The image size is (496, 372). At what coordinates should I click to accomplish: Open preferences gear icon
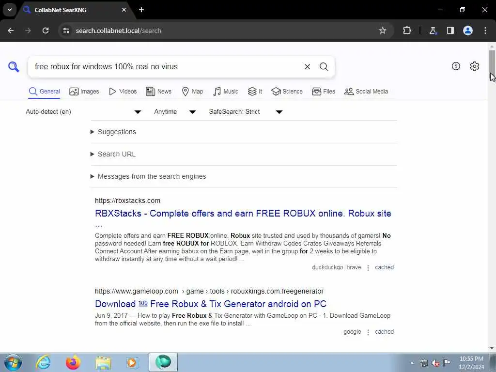click(474, 66)
